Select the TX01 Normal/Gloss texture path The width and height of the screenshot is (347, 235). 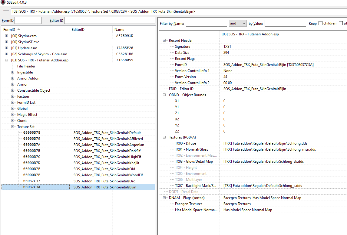click(269, 149)
